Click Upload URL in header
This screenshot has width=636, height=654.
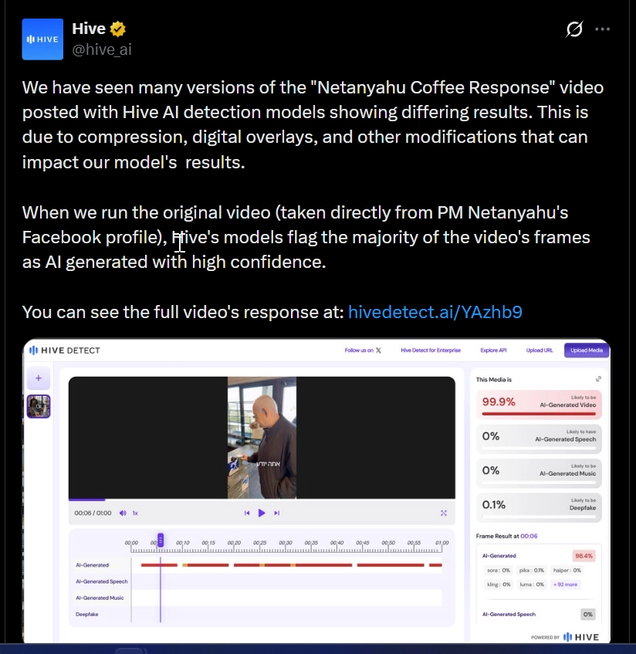(x=540, y=351)
